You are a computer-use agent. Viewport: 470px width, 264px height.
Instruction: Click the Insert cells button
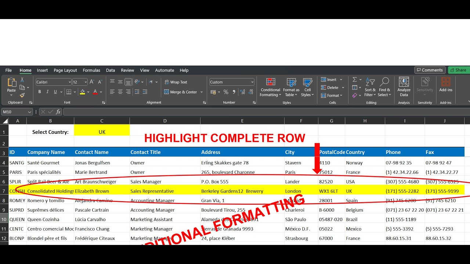(x=332, y=80)
